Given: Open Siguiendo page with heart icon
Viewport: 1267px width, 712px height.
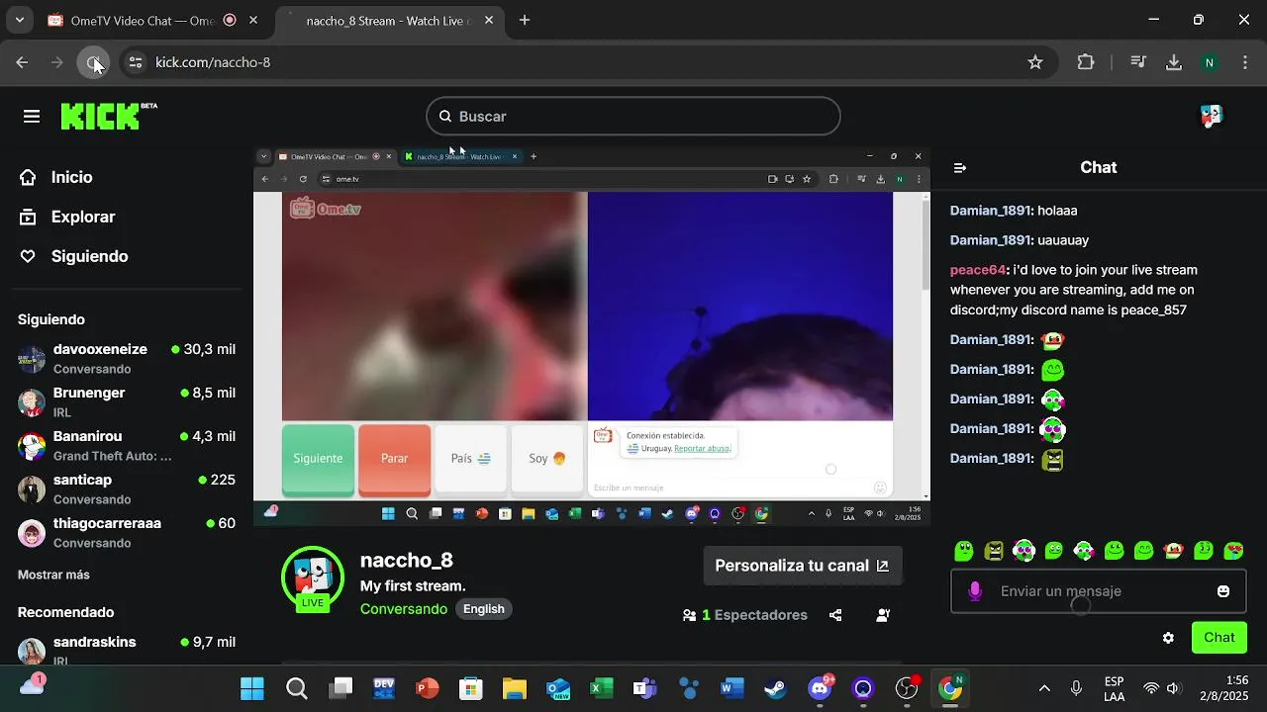Looking at the screenshot, I should pos(89,257).
